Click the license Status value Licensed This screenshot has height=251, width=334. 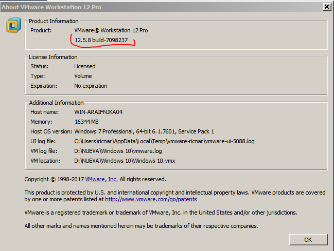point(85,66)
